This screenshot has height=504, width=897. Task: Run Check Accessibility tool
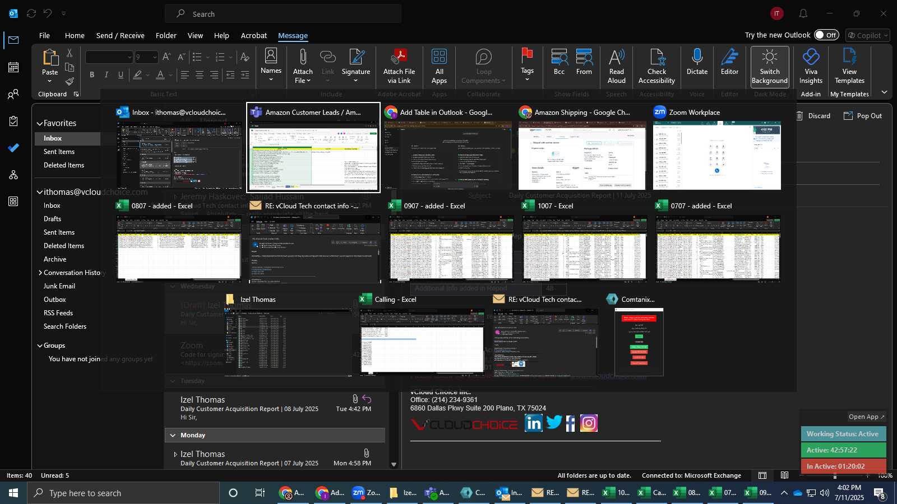(656, 67)
